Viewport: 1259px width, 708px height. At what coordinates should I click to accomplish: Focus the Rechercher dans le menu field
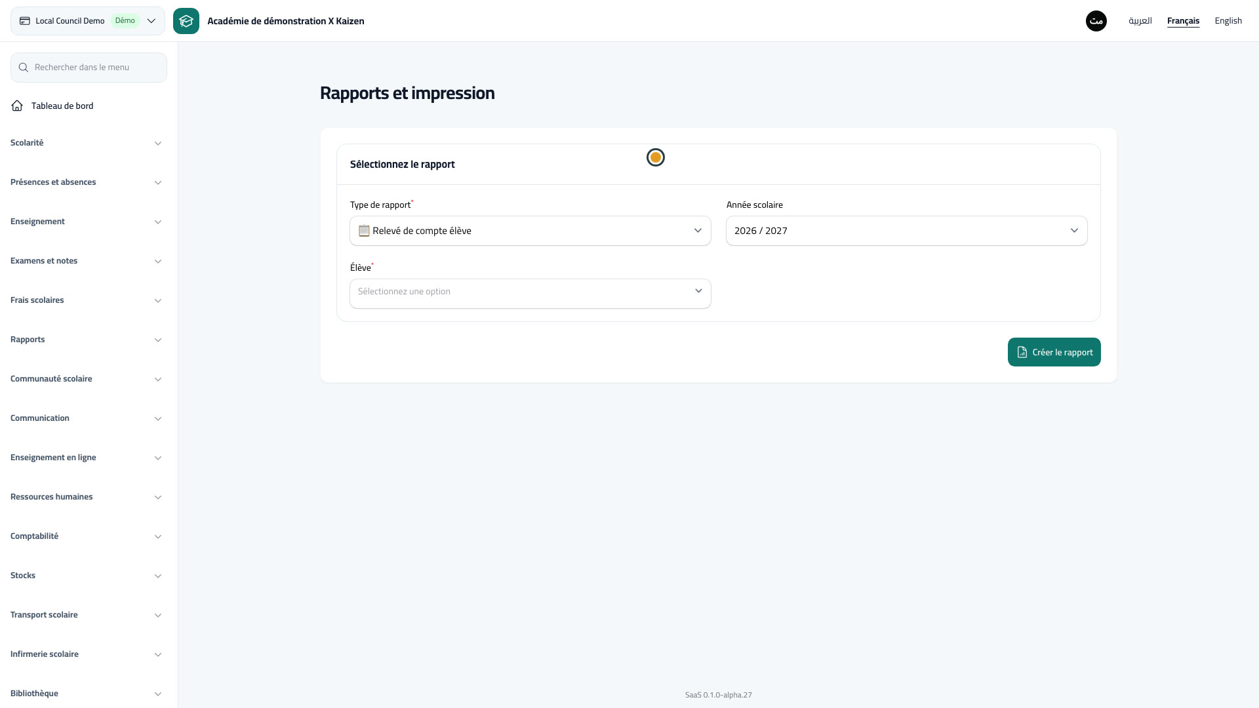[89, 68]
